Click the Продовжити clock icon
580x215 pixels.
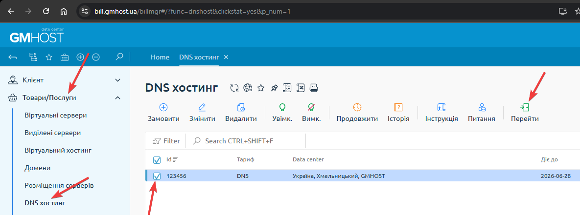pos(357,107)
